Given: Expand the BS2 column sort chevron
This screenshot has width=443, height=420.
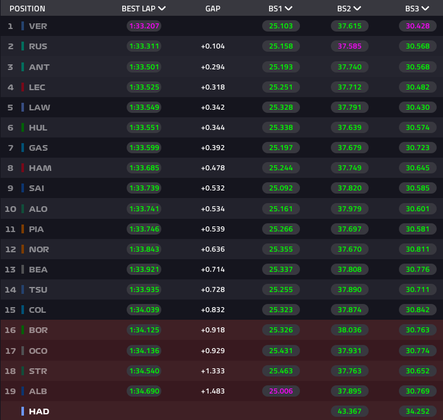Looking at the screenshot, I should click(x=357, y=9).
